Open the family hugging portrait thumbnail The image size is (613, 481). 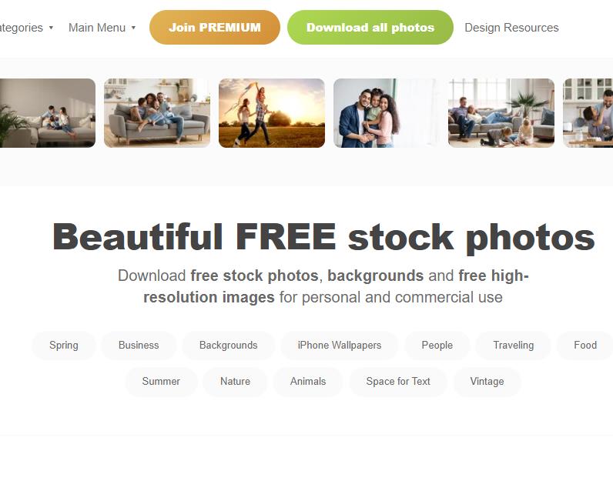point(387,113)
